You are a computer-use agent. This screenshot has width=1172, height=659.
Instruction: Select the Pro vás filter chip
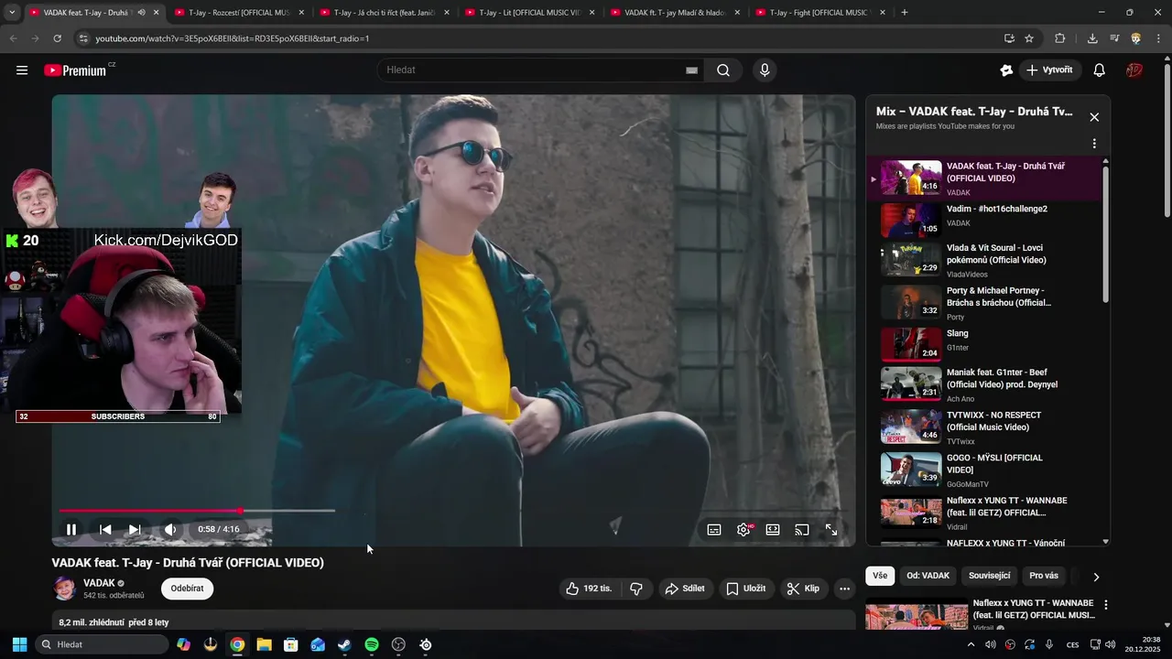[x=1044, y=576]
